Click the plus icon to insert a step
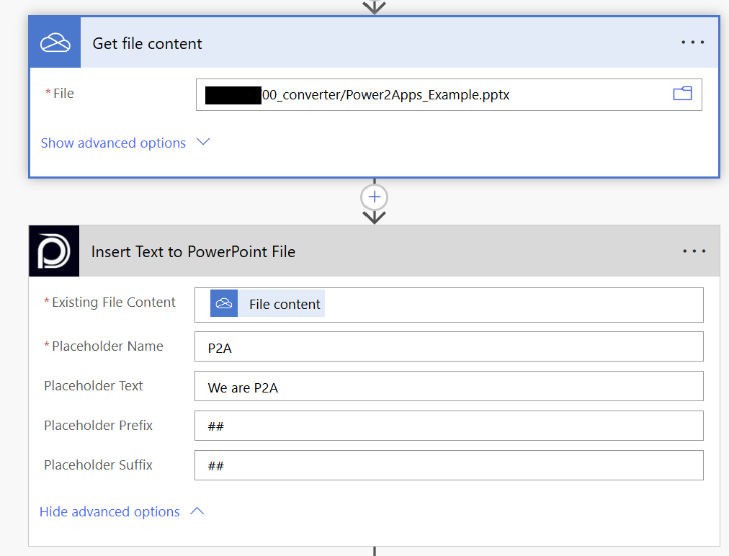This screenshot has width=729, height=556. [375, 197]
